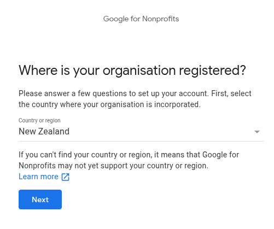Click the Google for Nonprofits logo
274x229 pixels.
pos(141,19)
